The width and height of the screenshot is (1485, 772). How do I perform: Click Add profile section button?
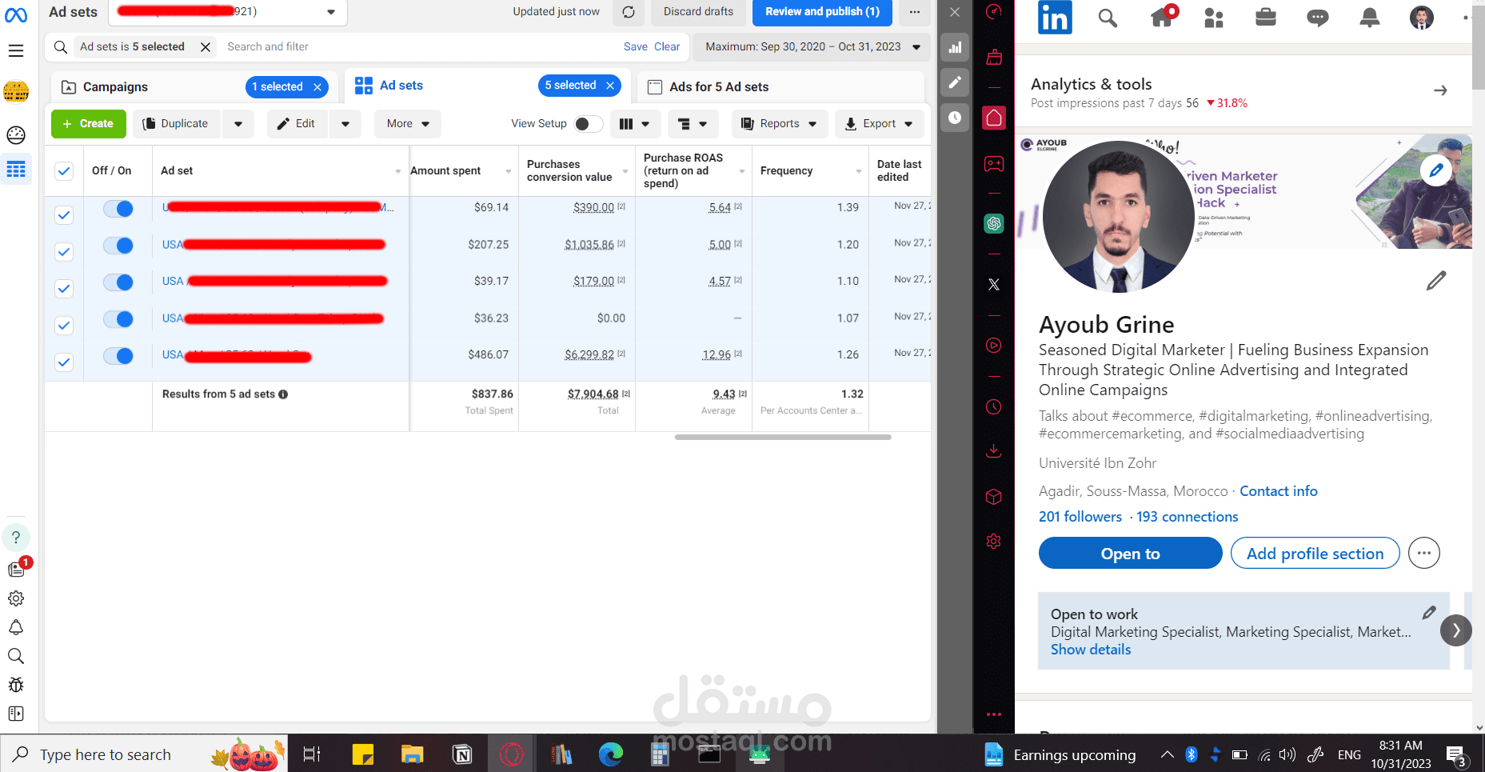[1315, 554]
